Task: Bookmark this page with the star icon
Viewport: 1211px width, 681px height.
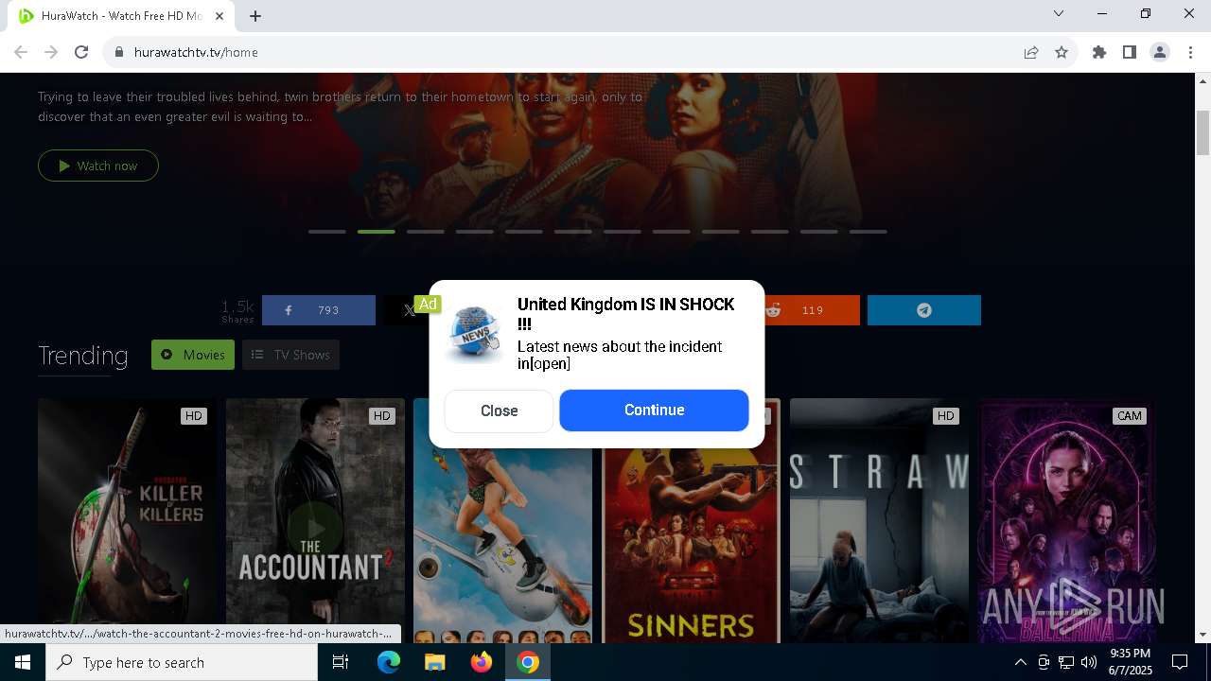Action: click(x=1062, y=52)
